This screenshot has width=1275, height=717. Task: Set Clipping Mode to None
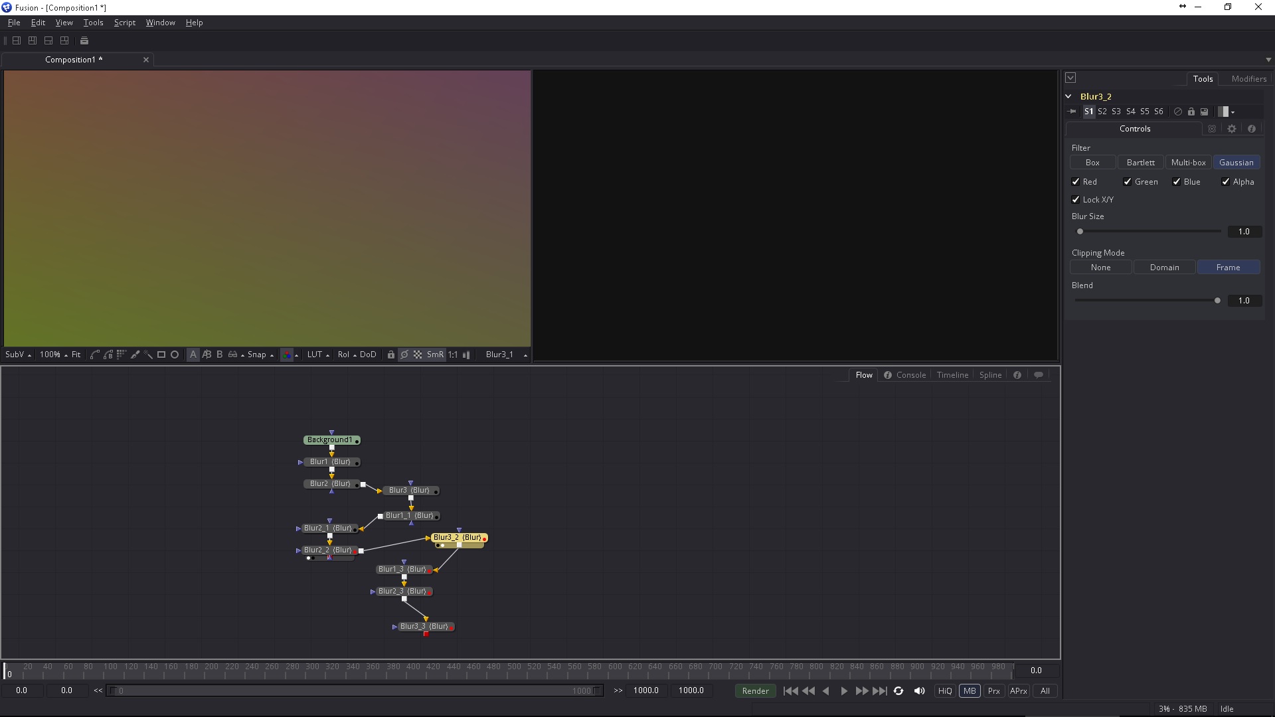coord(1100,268)
